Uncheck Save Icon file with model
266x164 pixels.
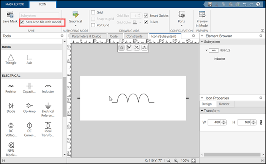coord(22,22)
